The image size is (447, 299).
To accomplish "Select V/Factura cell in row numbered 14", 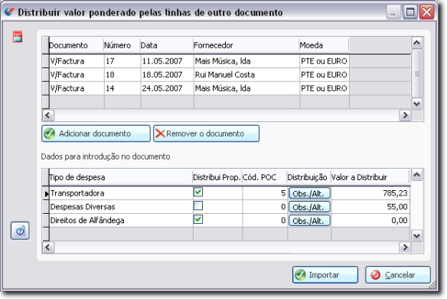I will pos(77,88).
